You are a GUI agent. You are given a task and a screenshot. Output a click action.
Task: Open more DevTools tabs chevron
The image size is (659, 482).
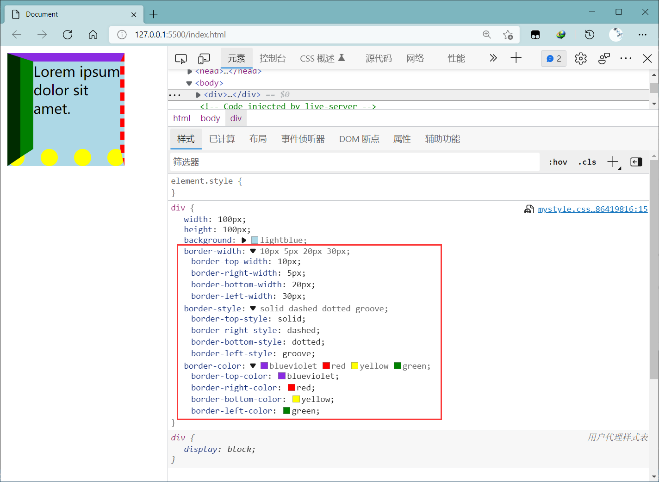[x=493, y=58]
